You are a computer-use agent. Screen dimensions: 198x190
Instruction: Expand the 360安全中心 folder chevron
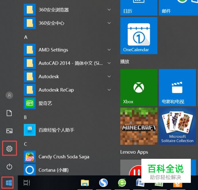point(109,23)
